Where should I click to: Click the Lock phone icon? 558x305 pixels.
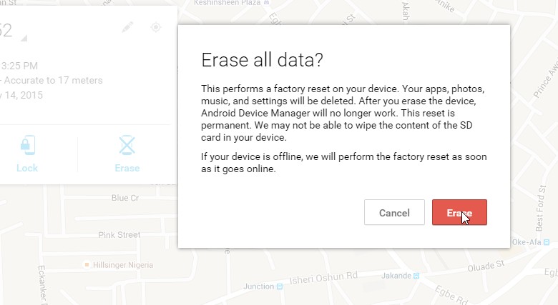point(28,145)
